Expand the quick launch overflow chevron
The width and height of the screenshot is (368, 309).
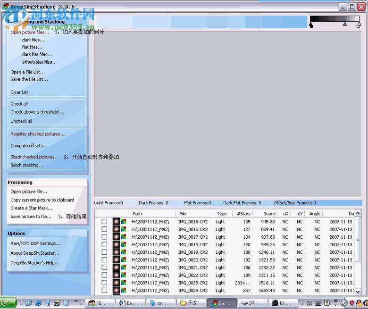click(x=75, y=303)
